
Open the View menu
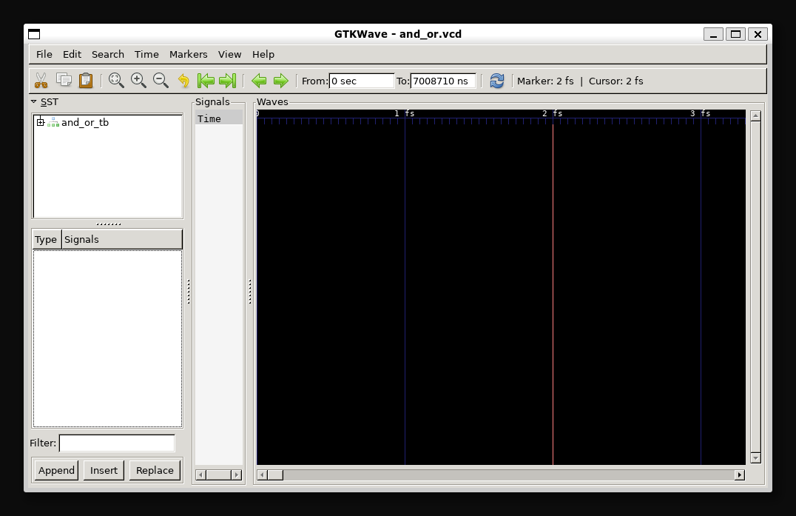tap(229, 54)
